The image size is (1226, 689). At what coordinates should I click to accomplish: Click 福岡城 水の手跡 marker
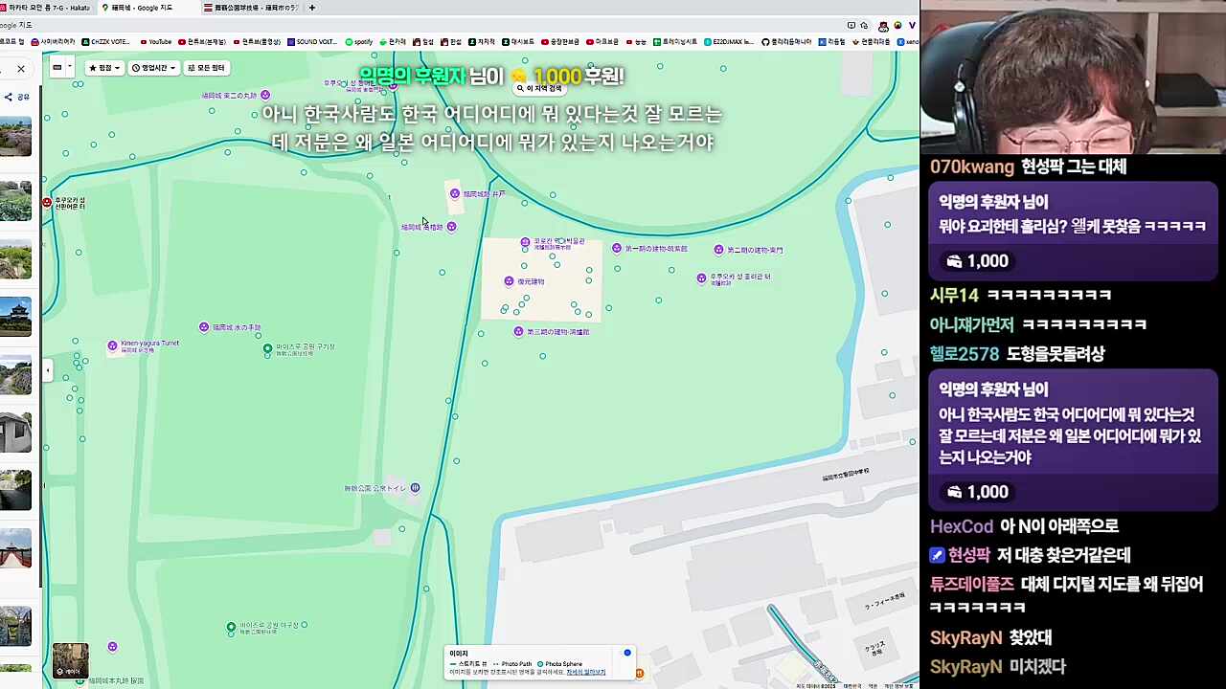pyautogui.click(x=204, y=327)
